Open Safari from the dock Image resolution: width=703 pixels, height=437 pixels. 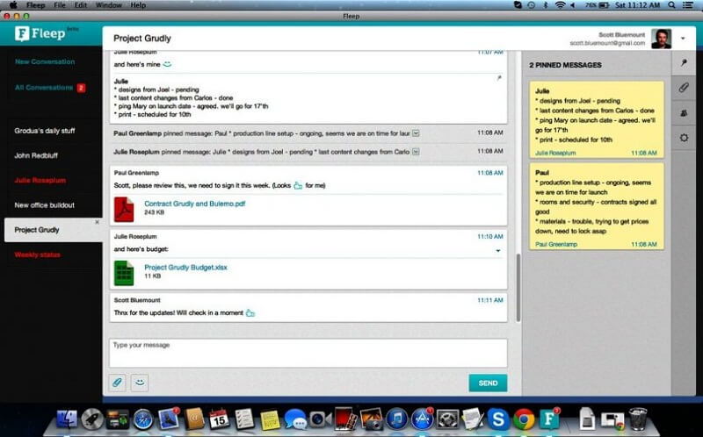[143, 419]
